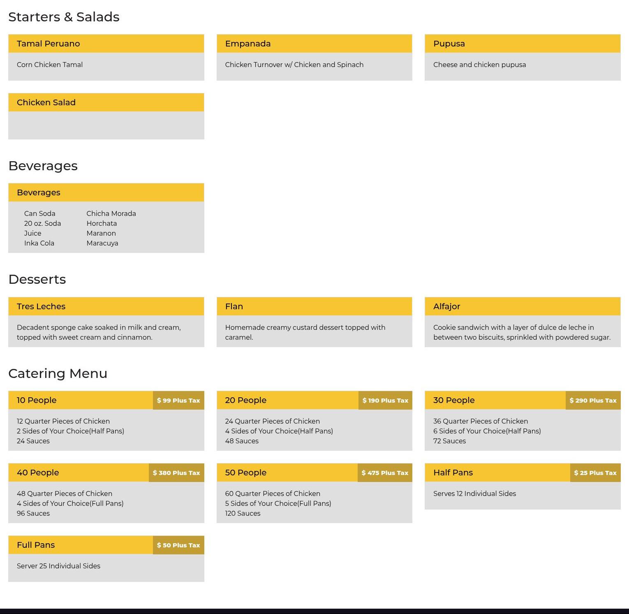Click the Desserts section heading
The width and height of the screenshot is (629, 614).
click(37, 279)
